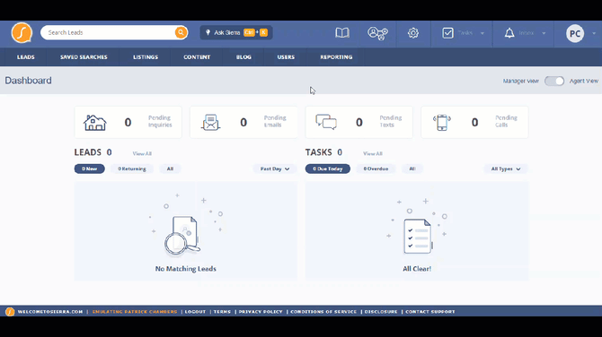This screenshot has height=337, width=602.
Task: Select the All leads filter pill
Action: pyautogui.click(x=170, y=168)
